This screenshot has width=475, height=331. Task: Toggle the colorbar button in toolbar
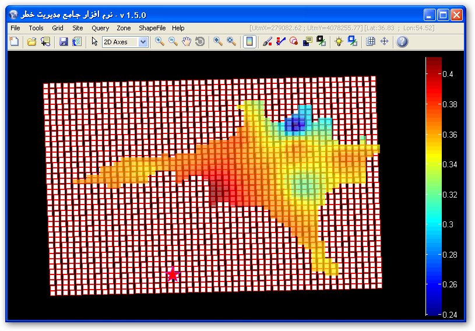click(249, 41)
